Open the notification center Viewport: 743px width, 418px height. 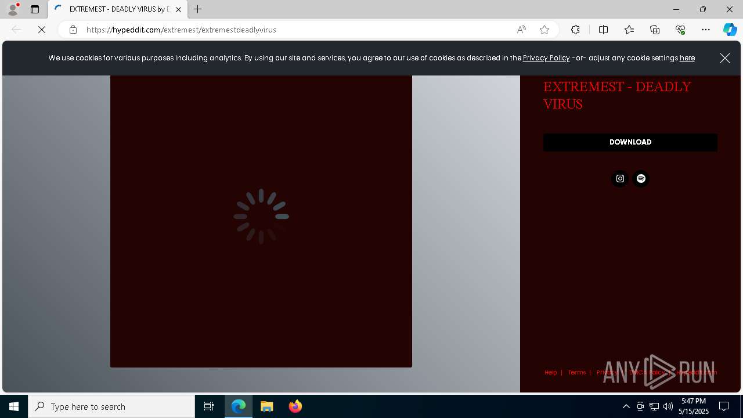click(x=724, y=406)
